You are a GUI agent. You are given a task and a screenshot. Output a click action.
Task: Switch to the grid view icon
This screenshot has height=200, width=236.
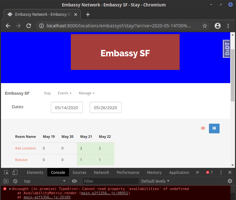(203, 128)
